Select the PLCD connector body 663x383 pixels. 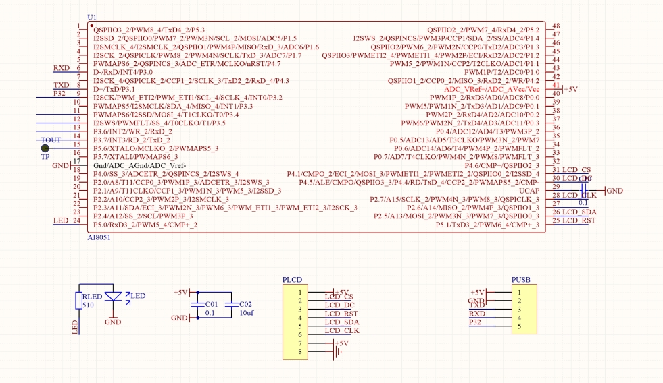295,322
